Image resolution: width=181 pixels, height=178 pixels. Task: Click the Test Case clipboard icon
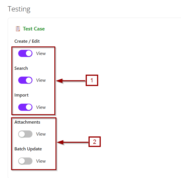pos(18,29)
